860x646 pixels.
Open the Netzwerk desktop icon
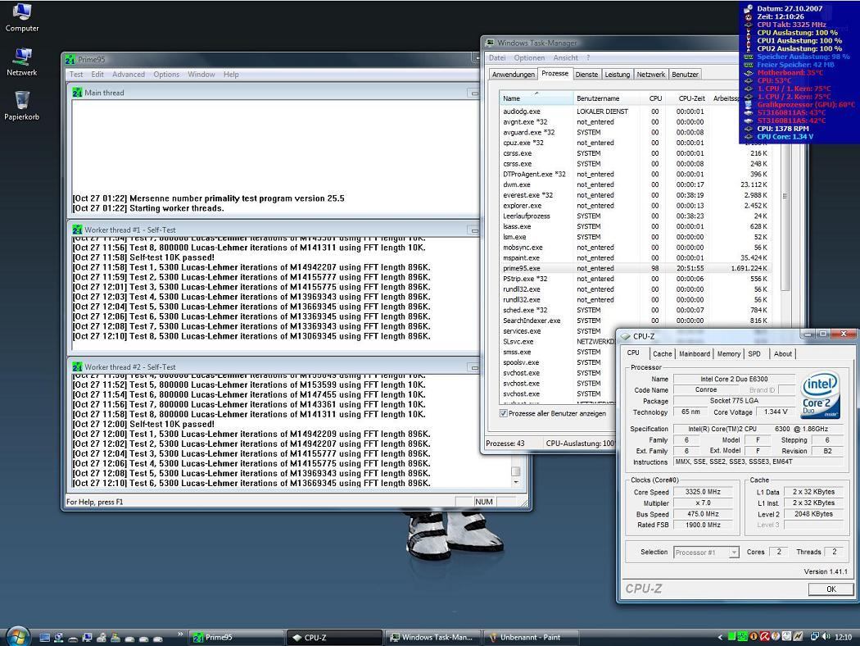[x=22, y=62]
